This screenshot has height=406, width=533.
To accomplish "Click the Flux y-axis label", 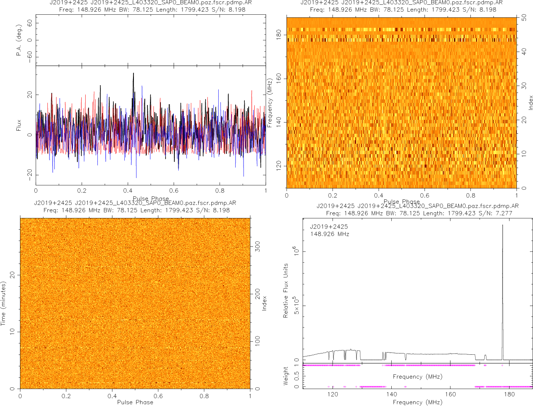I will tap(19, 125).
